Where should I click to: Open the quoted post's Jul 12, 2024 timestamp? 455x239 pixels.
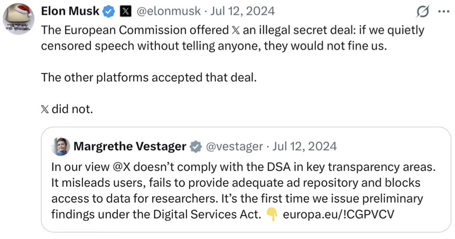click(x=305, y=146)
